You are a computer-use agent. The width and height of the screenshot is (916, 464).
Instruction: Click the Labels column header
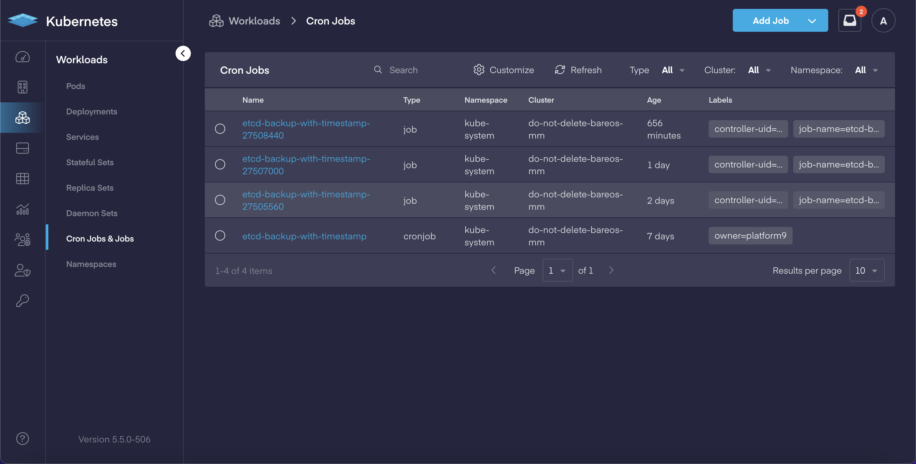720,100
